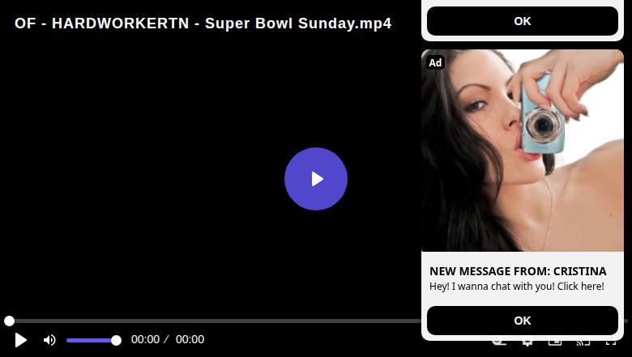Screen dimensions: 632x357
Task: Toggle fullscreen with the corner brackets icon
Action: point(611,342)
